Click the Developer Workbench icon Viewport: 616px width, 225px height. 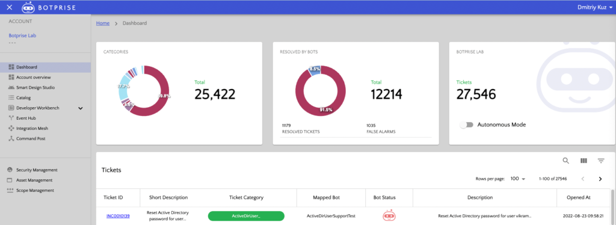[11, 108]
